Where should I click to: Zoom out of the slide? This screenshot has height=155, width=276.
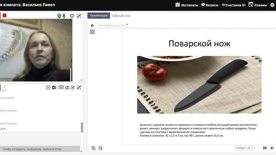pos(100,148)
